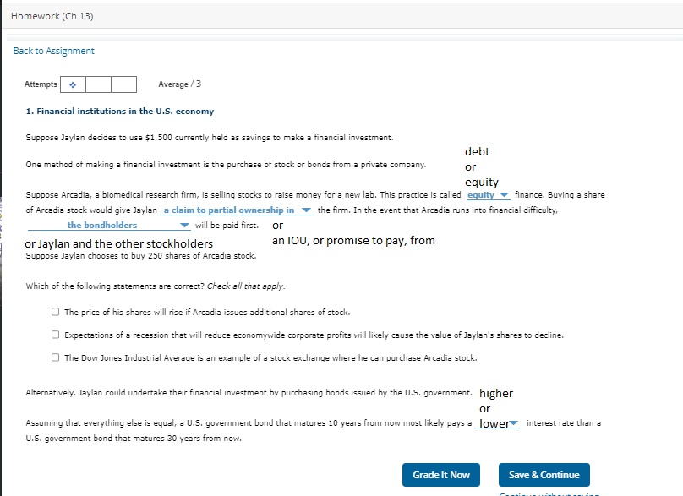The height and width of the screenshot is (496, 683).
Task: Open the "equity" answer dropdown
Action: tap(488, 194)
